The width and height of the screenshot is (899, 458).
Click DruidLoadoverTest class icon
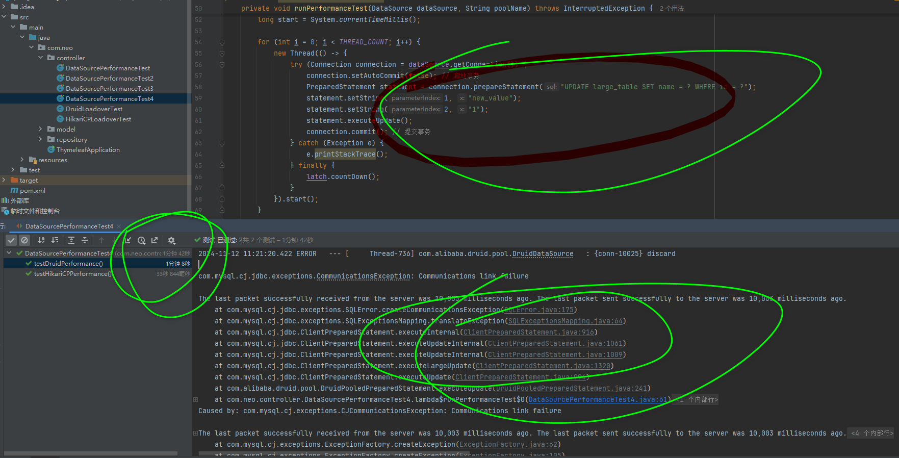coord(60,109)
